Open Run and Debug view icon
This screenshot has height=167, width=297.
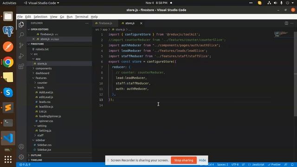(21, 56)
